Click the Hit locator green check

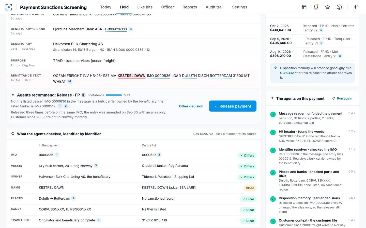point(273,132)
